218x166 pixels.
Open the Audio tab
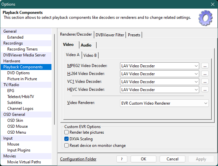point(86,45)
